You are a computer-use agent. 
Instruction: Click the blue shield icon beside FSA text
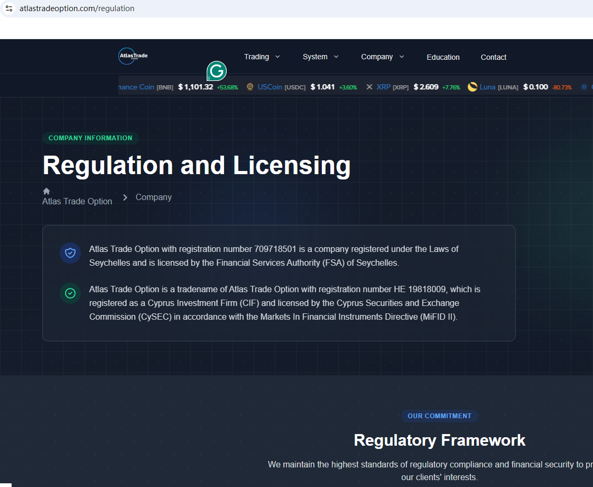[x=70, y=253]
